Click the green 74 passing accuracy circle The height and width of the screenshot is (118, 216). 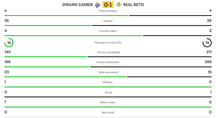[x=9, y=43]
